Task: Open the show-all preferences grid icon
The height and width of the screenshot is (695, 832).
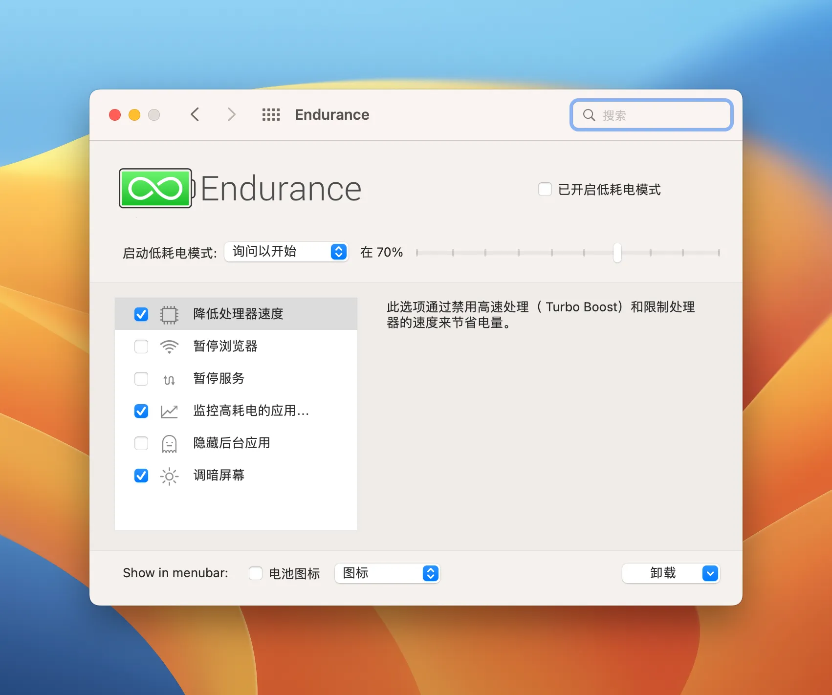Action: (271, 115)
